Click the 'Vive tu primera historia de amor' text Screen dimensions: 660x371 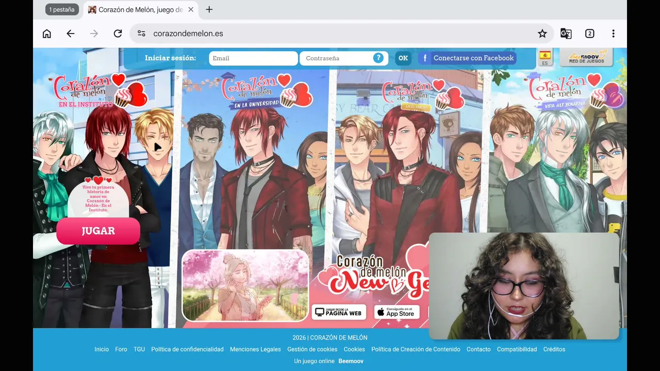point(98,198)
